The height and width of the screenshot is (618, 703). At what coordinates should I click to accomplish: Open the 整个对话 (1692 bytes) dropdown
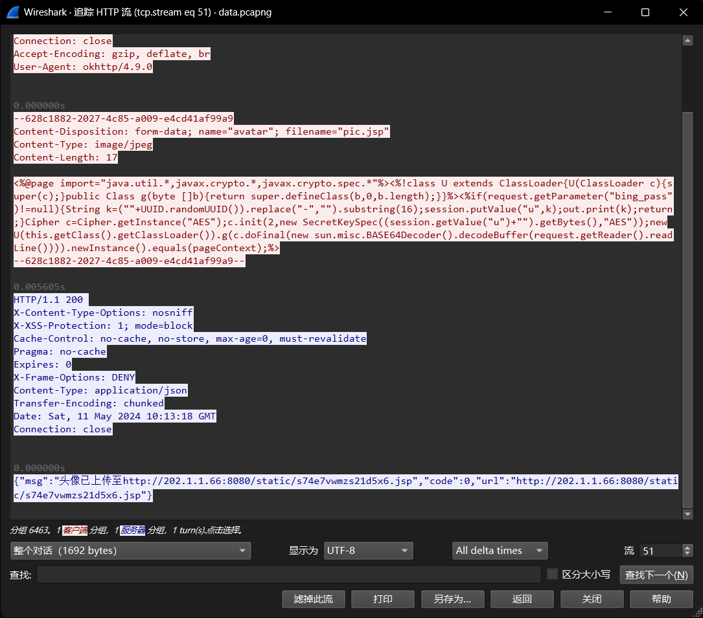click(x=130, y=551)
